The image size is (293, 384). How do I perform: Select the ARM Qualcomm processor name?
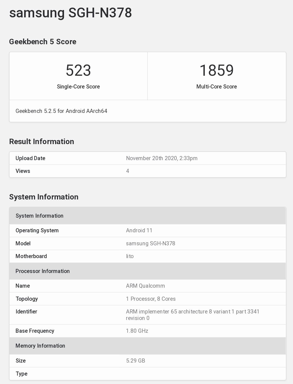coord(145,286)
